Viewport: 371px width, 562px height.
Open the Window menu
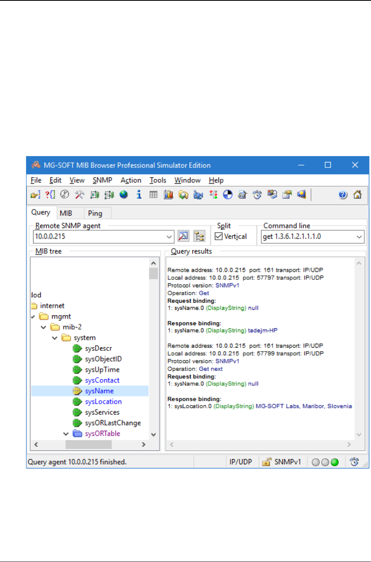coord(187,180)
